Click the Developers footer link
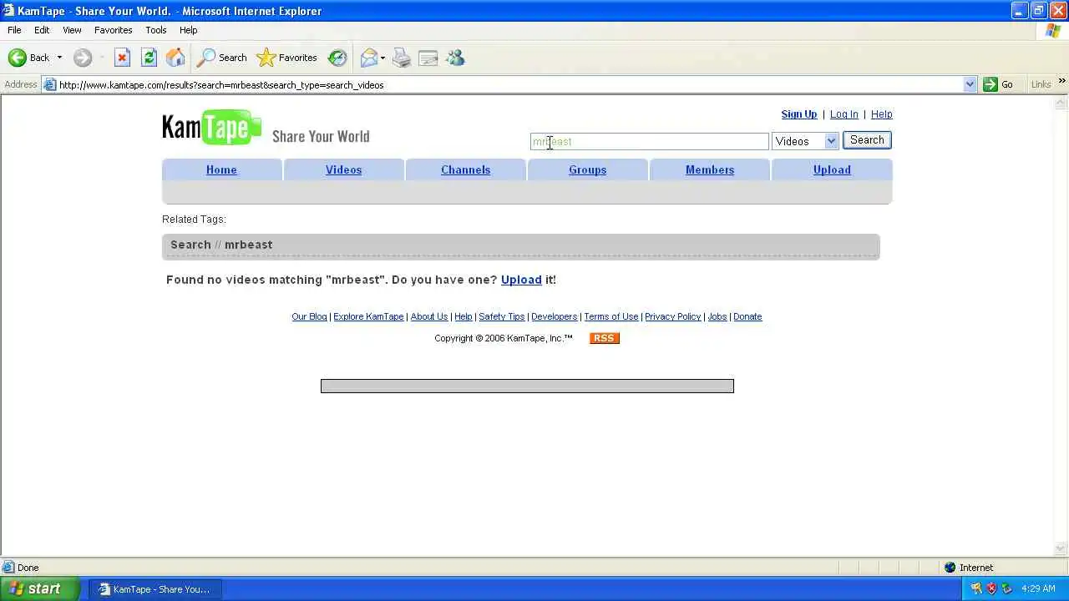This screenshot has width=1069, height=601. [555, 316]
